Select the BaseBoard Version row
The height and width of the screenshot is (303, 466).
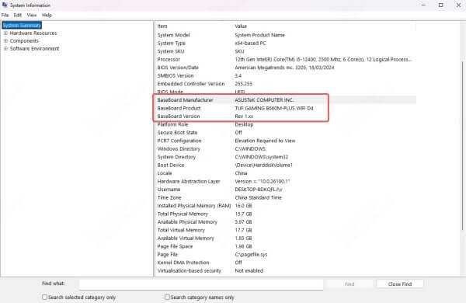(x=286, y=117)
